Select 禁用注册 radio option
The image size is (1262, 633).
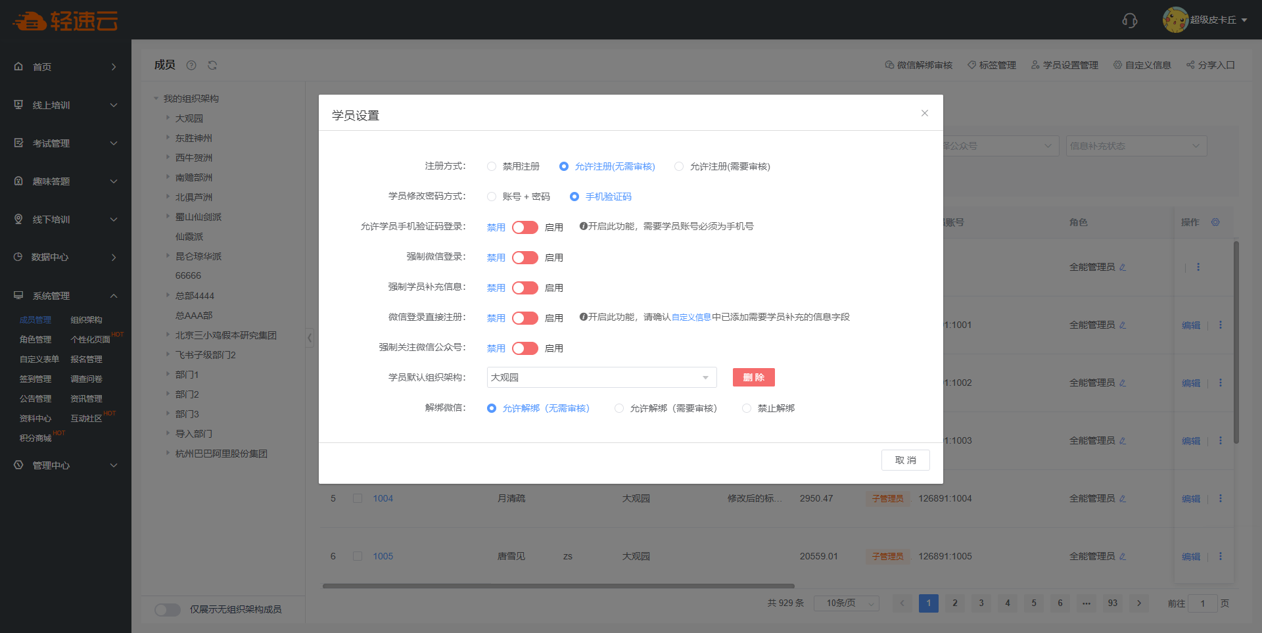(x=492, y=166)
